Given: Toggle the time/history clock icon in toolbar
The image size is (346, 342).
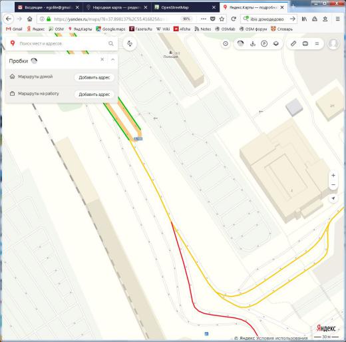Looking at the screenshot, I should click(x=226, y=44).
